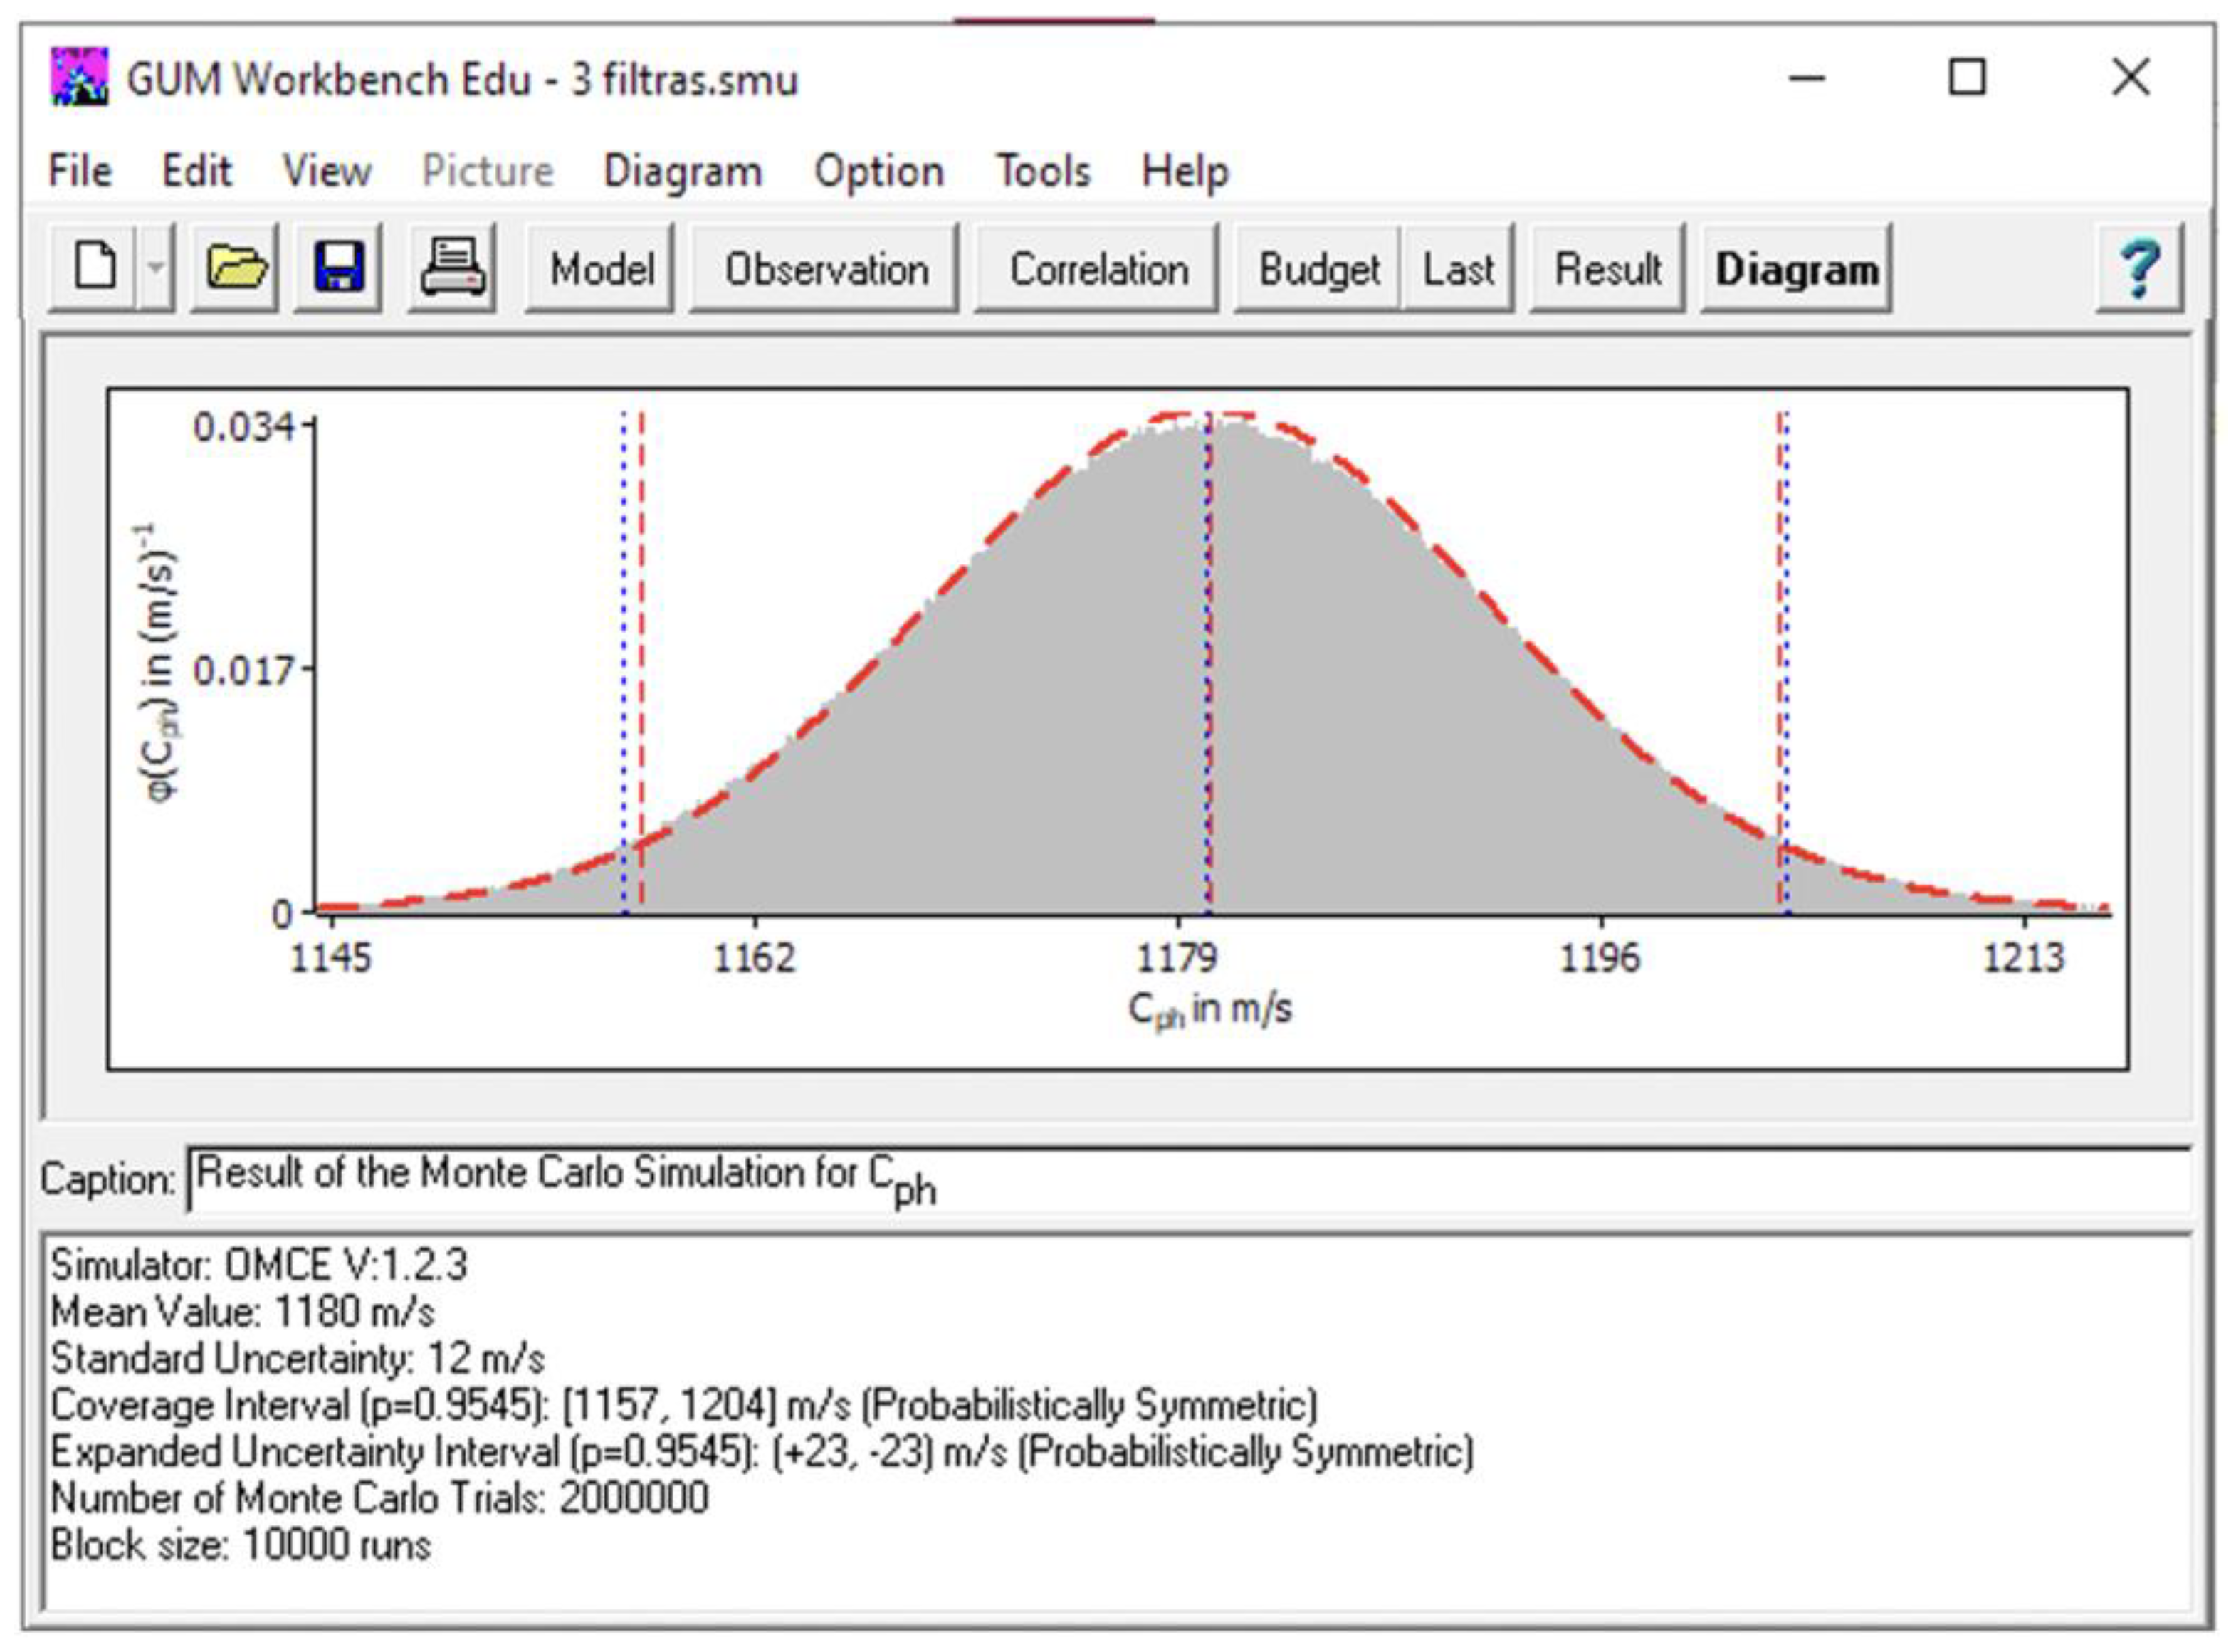2231x1652 pixels.
Task: Open the File menu
Action: 80,171
